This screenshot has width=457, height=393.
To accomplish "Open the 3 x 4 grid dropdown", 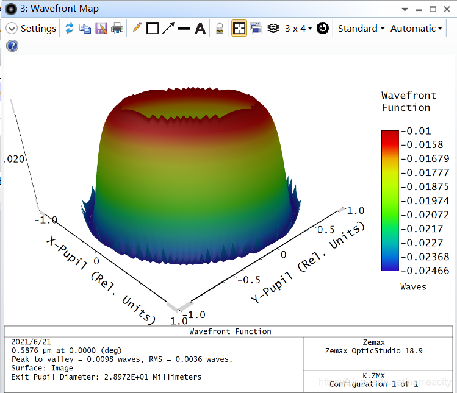I will (298, 29).
